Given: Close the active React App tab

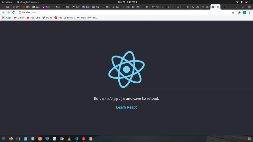Looking at the screenshot, I should point(218,7).
